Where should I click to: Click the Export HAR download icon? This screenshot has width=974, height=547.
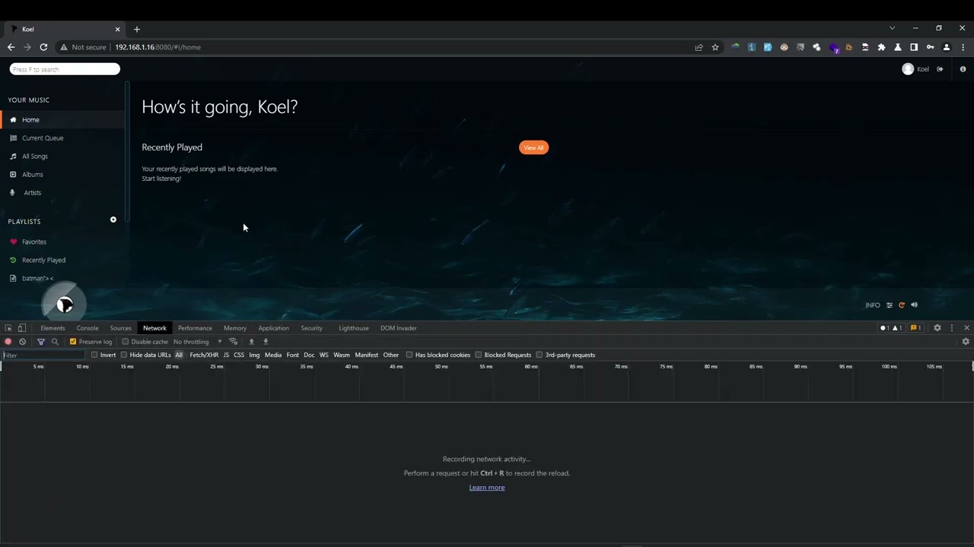[x=266, y=342]
